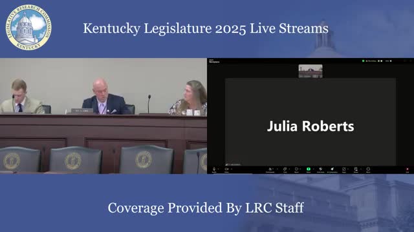414x232 pixels.
Task: Open the AI Companion sparkle icon
Action: point(332,169)
